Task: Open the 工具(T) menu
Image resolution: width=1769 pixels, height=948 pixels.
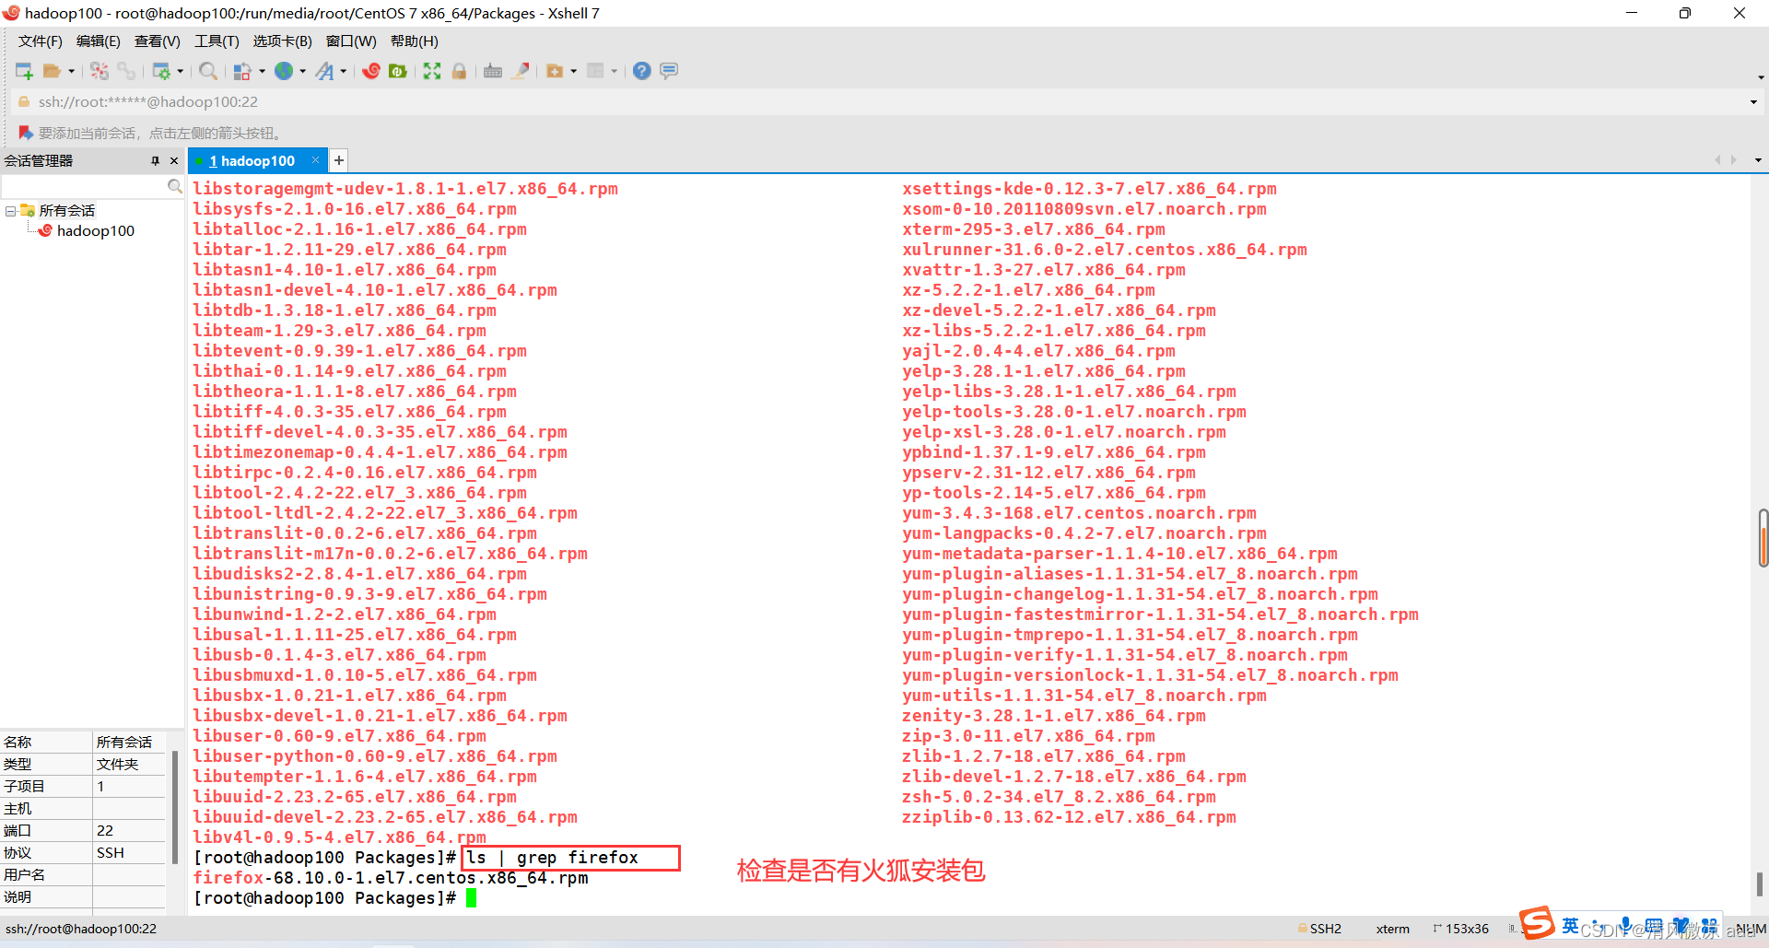Action: coord(217,41)
